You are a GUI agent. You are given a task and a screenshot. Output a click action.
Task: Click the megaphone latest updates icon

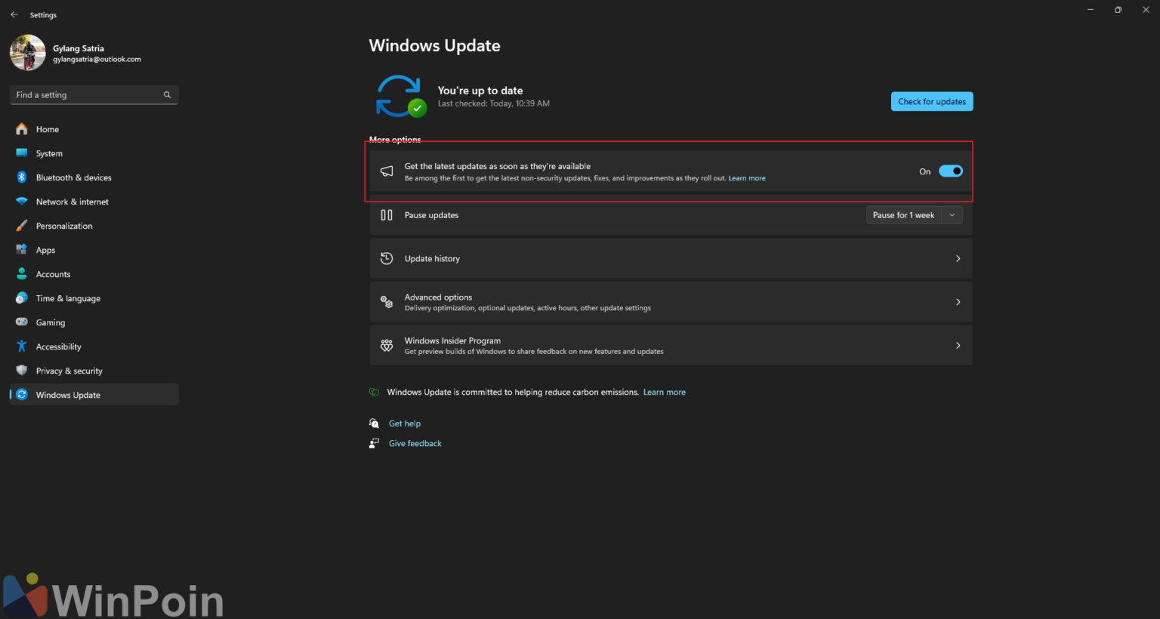coord(387,171)
